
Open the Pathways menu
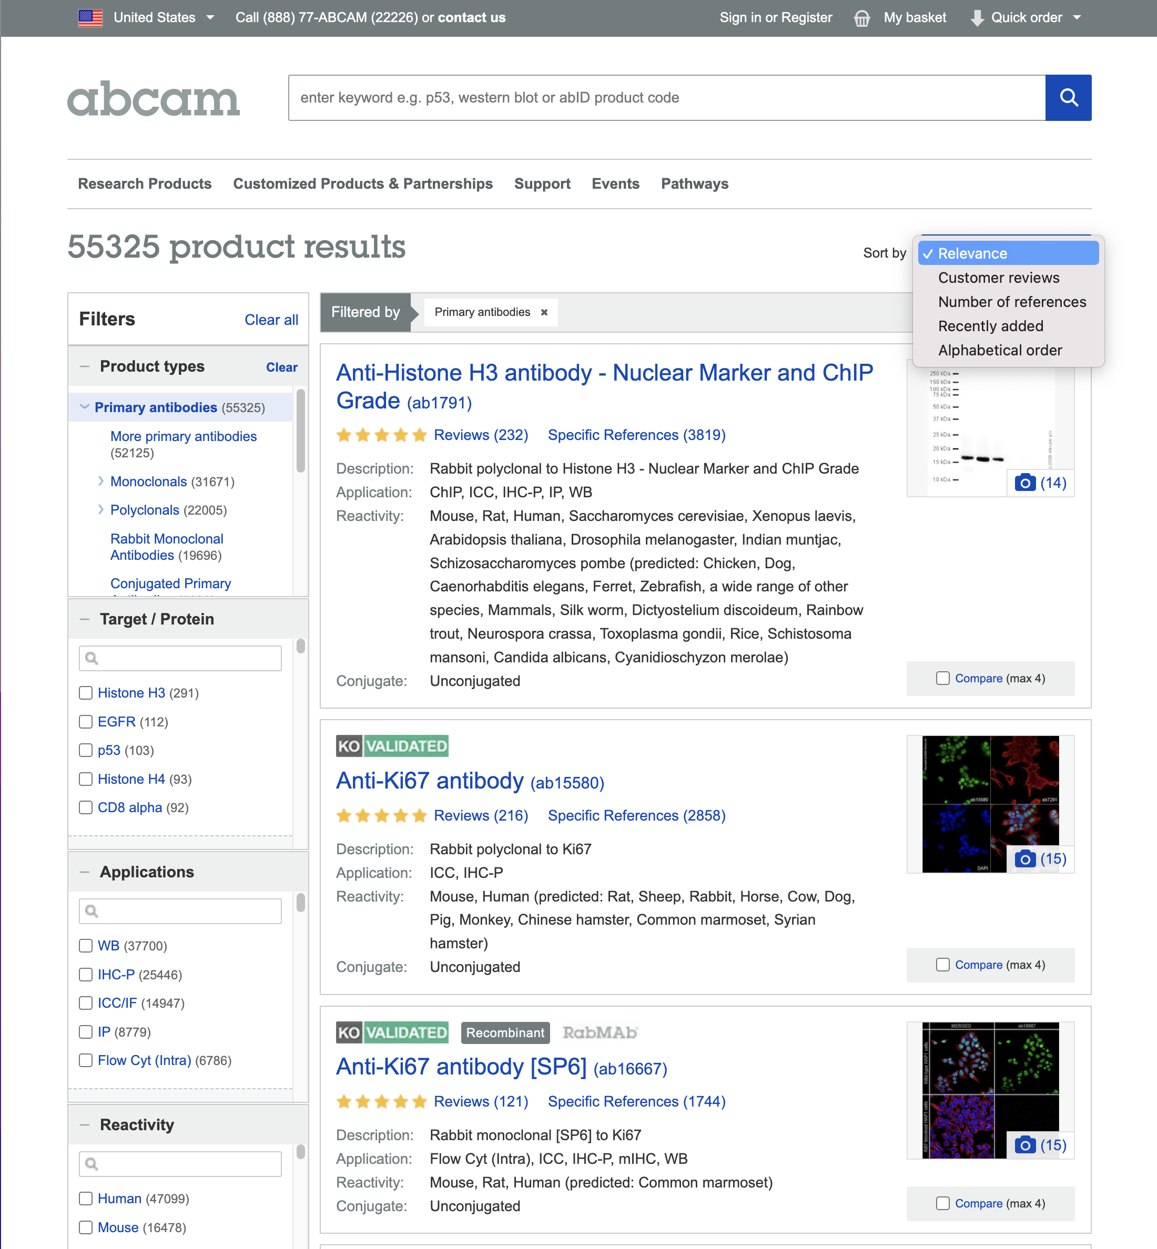(694, 183)
